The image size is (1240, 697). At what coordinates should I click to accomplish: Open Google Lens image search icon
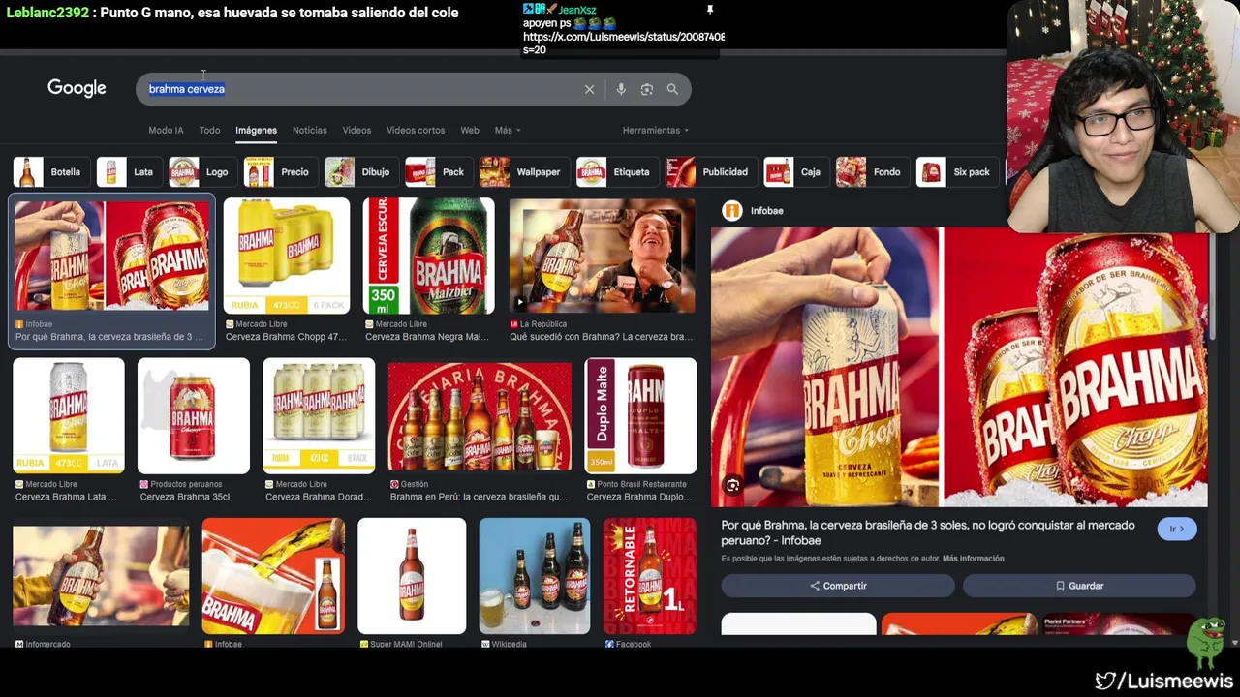(x=647, y=89)
